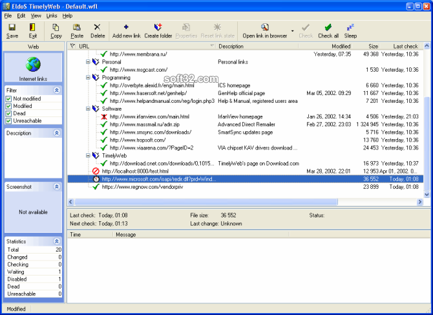The image size is (433, 315).
Task: Select the helpandmanual.com login.php3 link
Action: click(162, 101)
